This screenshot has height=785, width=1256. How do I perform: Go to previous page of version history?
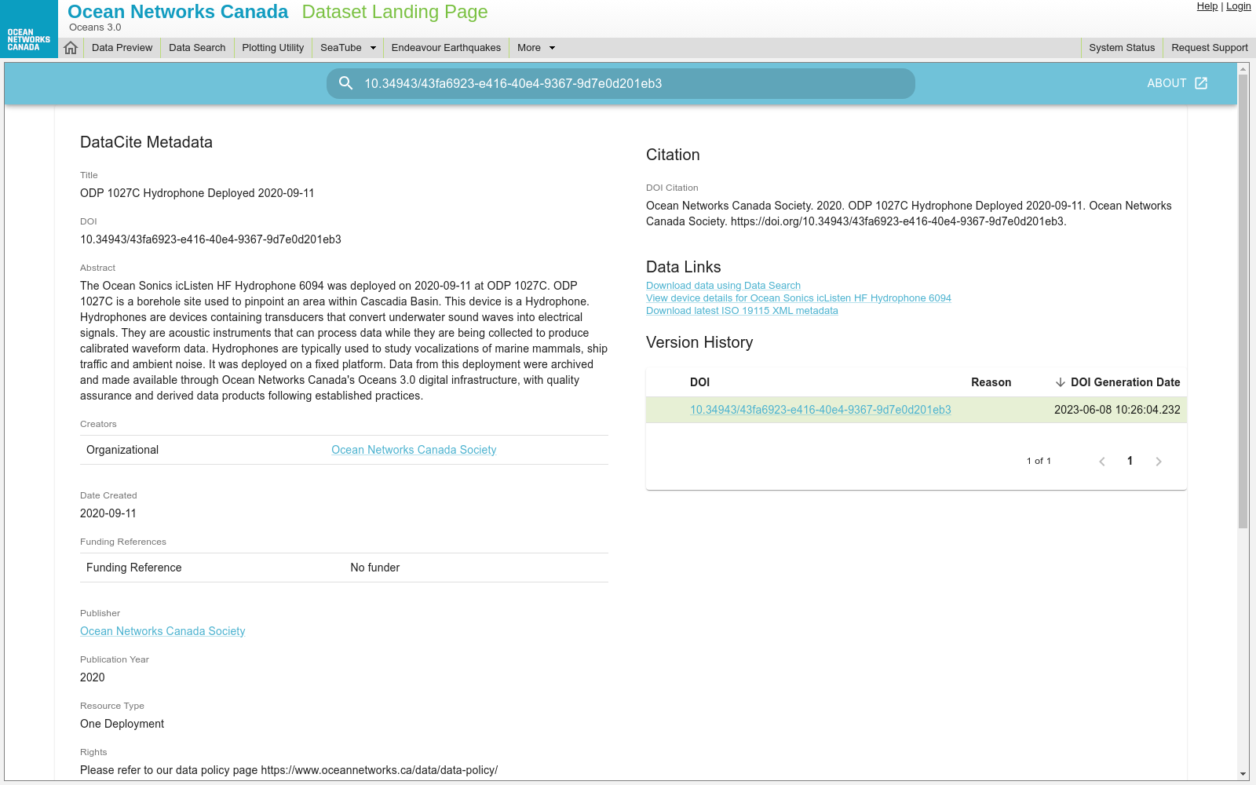(1102, 462)
